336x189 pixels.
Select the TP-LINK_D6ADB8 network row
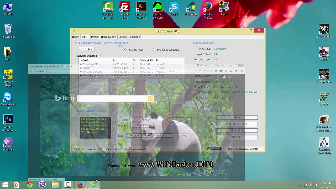(131, 72)
